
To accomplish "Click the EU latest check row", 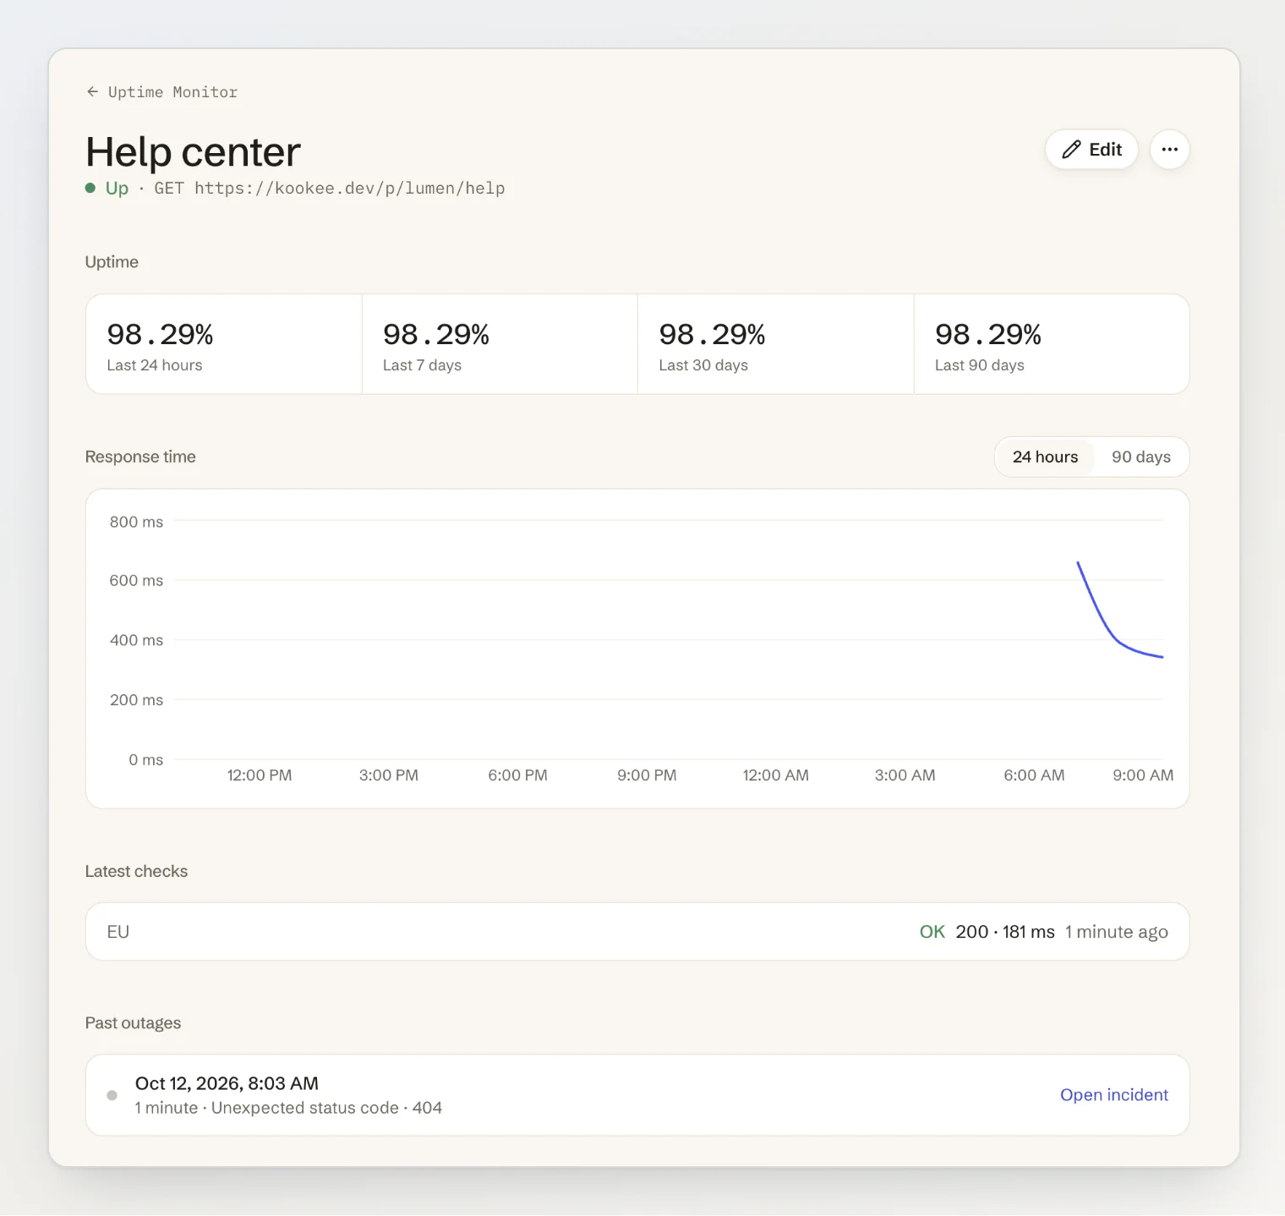I will tap(637, 932).
